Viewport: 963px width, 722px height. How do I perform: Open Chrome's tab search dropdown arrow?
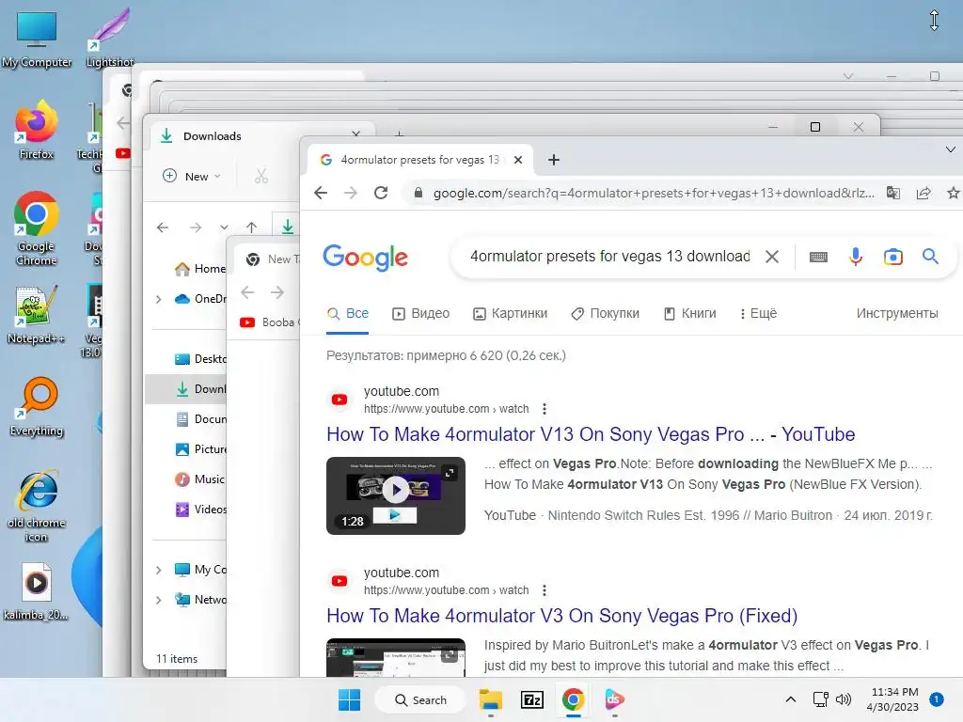tap(950, 149)
